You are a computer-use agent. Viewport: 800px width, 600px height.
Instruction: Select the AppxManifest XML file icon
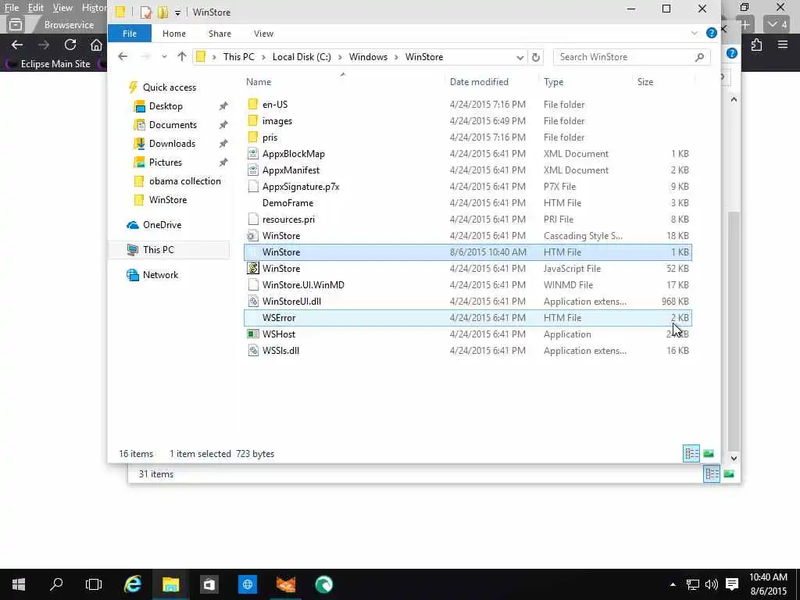[253, 170]
